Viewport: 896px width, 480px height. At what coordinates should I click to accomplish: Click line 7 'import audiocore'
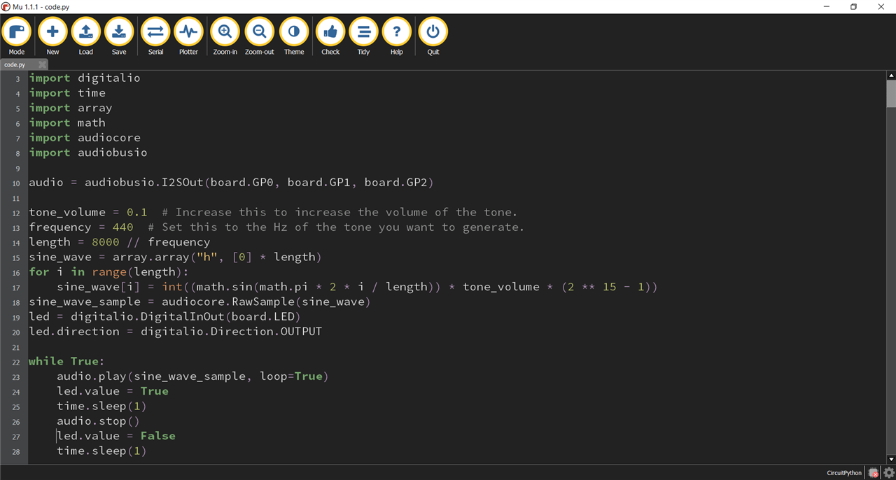click(85, 138)
